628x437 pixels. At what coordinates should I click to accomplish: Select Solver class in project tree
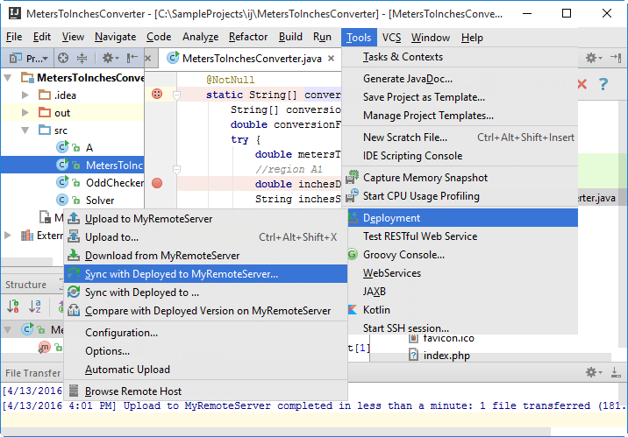click(100, 201)
